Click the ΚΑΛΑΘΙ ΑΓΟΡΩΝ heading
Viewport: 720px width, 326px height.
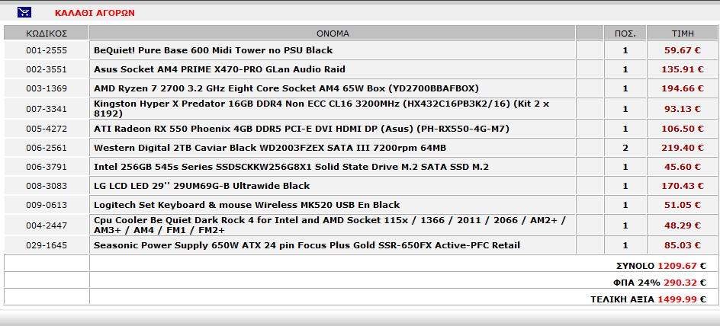coord(95,13)
